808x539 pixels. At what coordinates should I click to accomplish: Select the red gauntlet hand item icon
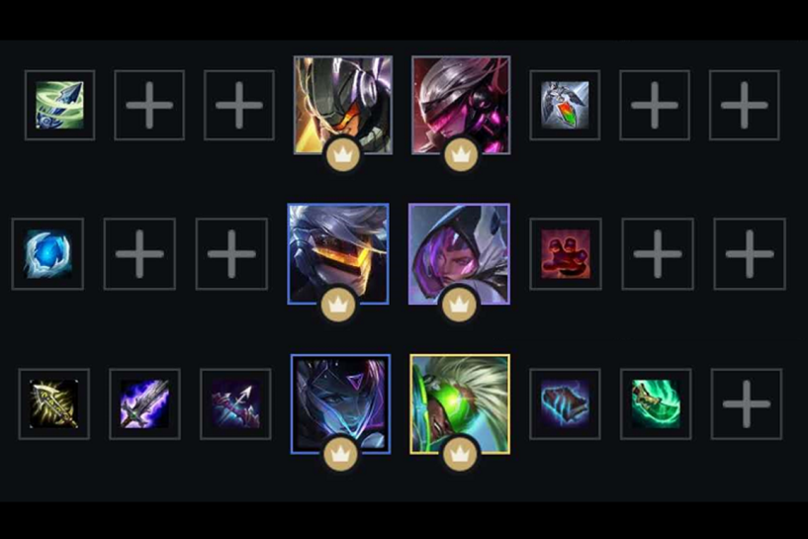tap(566, 254)
